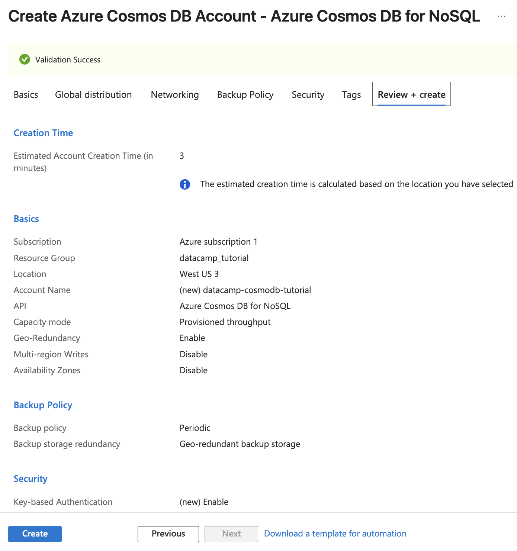Click the Validation Success message text
Screen dimensions: 517x551
click(68, 60)
